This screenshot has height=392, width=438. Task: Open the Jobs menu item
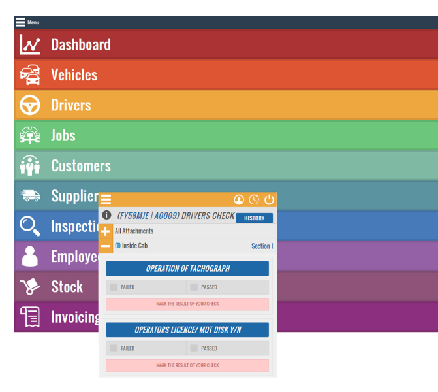[x=63, y=136]
